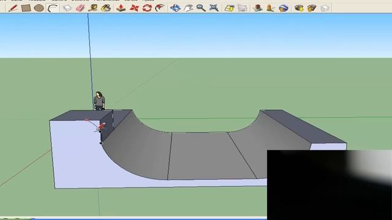Activate the Pan hand tool
This screenshot has width=392, height=220.
click(188, 8)
